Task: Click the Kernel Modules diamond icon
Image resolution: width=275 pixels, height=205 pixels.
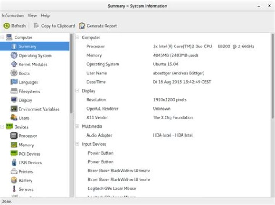Action: [x=14, y=64]
